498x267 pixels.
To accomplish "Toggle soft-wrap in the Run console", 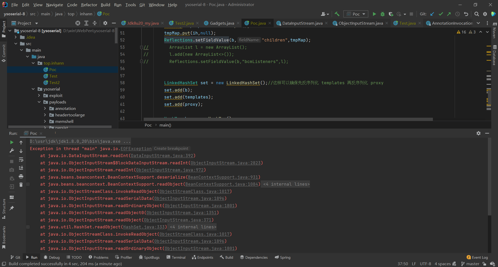I will (21, 159).
